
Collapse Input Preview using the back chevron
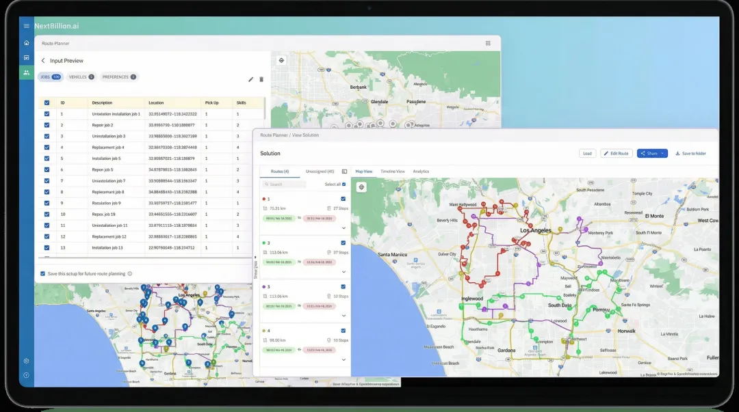click(x=42, y=60)
